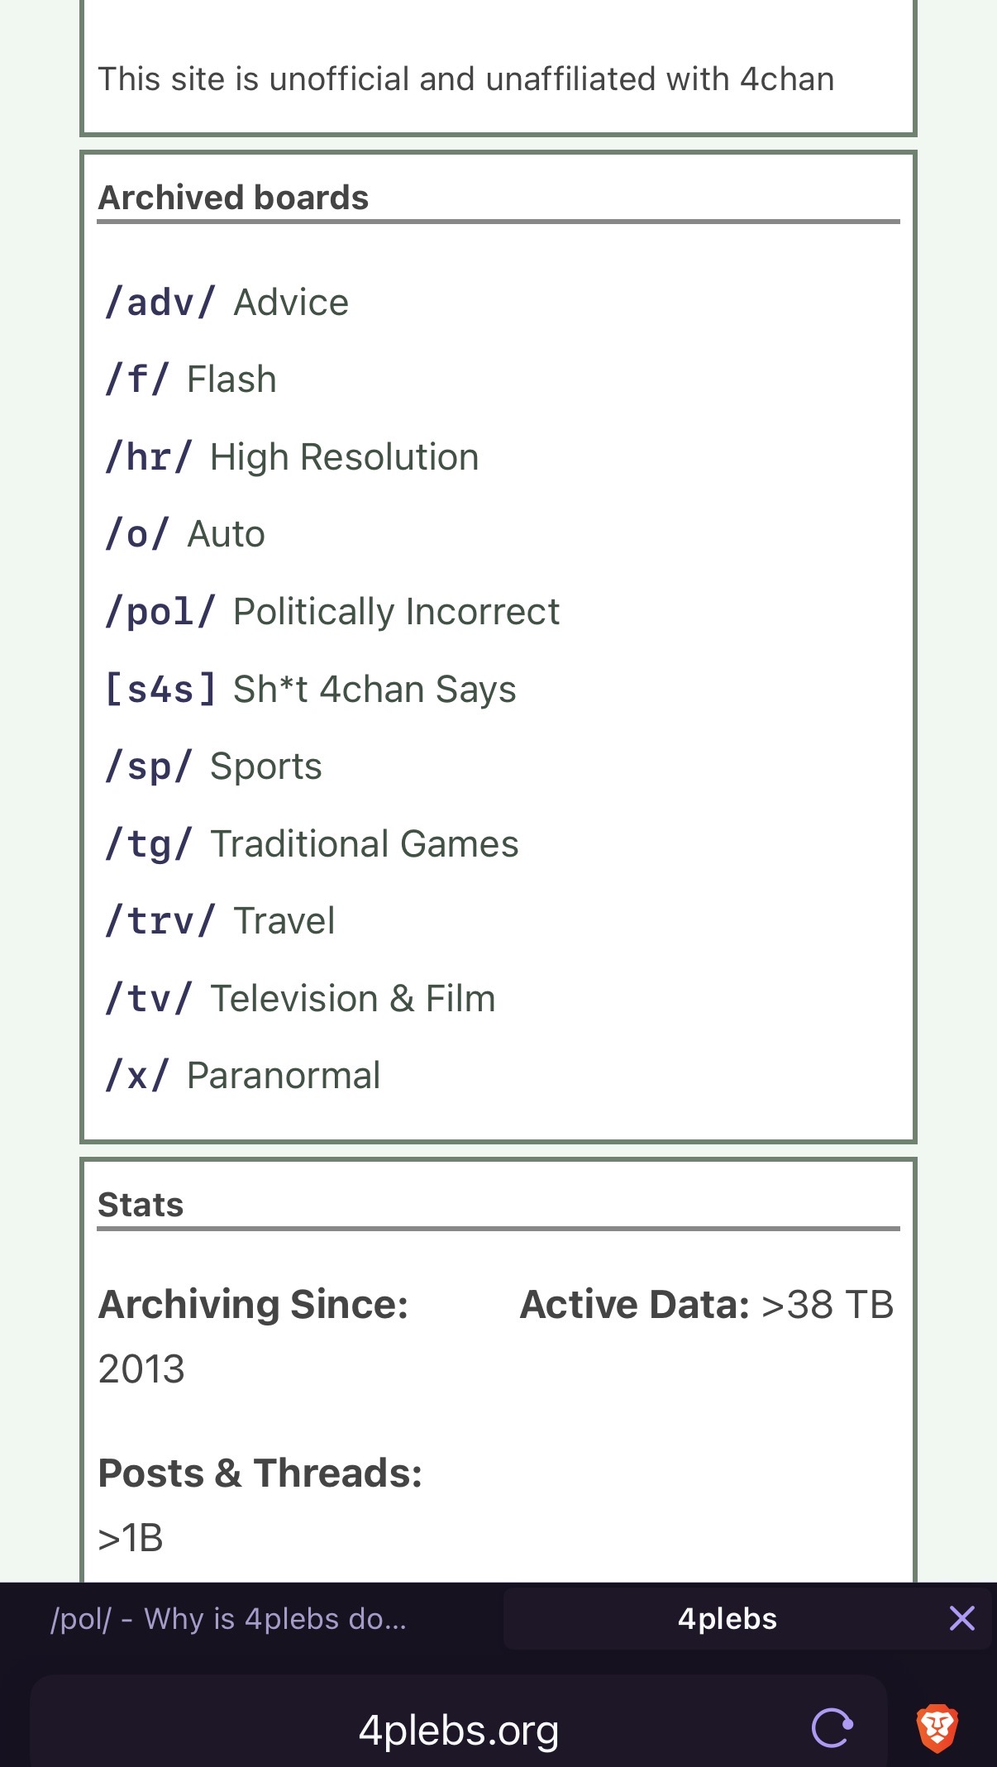Click the Active Data >38 TB text
This screenshot has width=997, height=1767.
(x=707, y=1305)
